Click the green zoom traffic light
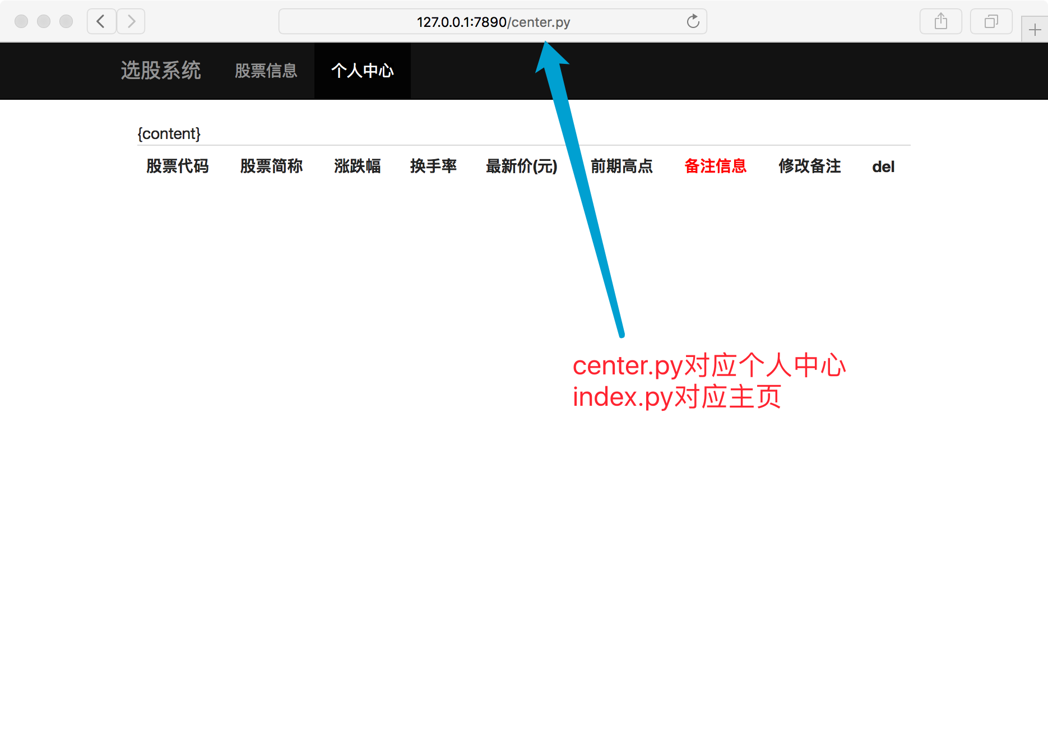1048x732 pixels. pyautogui.click(x=66, y=21)
